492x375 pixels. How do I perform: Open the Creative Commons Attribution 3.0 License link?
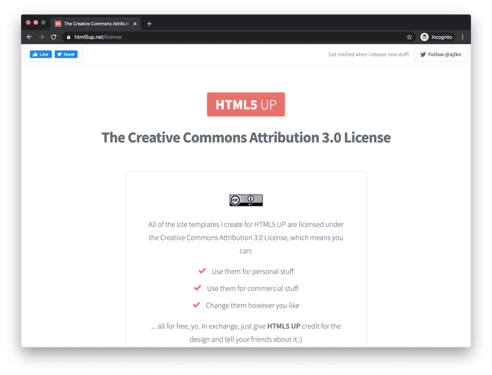(224, 238)
